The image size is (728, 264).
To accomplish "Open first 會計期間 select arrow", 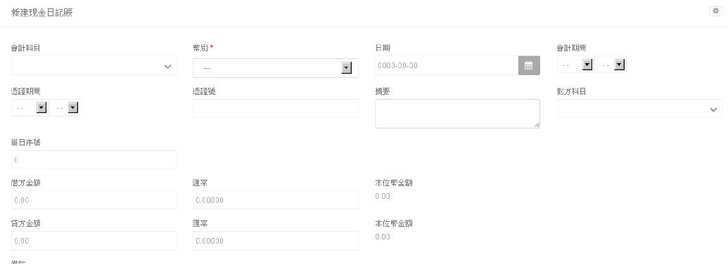I will pos(587,65).
